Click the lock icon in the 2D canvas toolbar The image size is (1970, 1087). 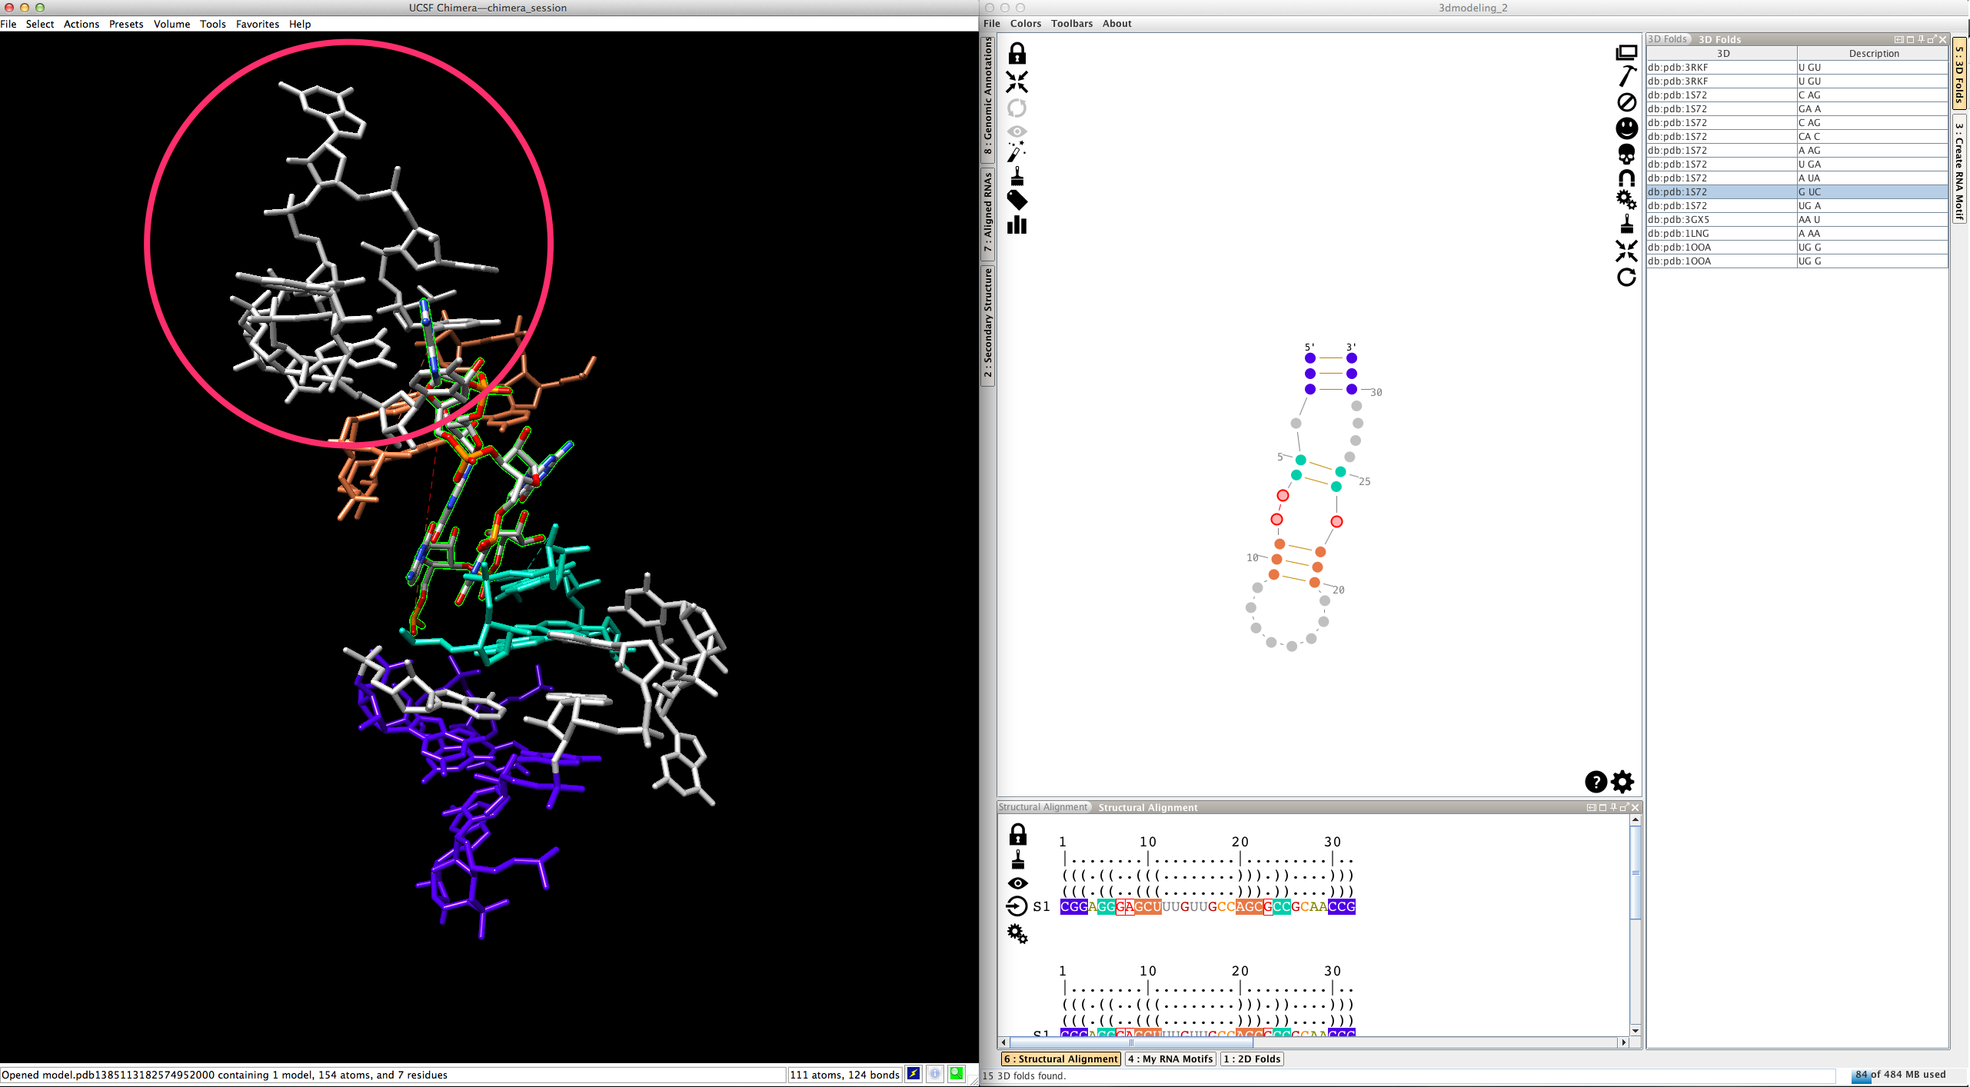[1017, 54]
